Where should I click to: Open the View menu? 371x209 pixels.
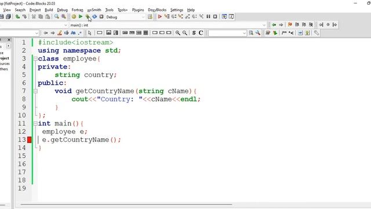coord(7,10)
